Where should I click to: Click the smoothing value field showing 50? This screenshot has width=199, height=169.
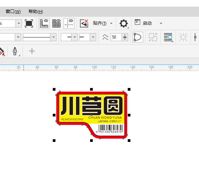[116, 37]
